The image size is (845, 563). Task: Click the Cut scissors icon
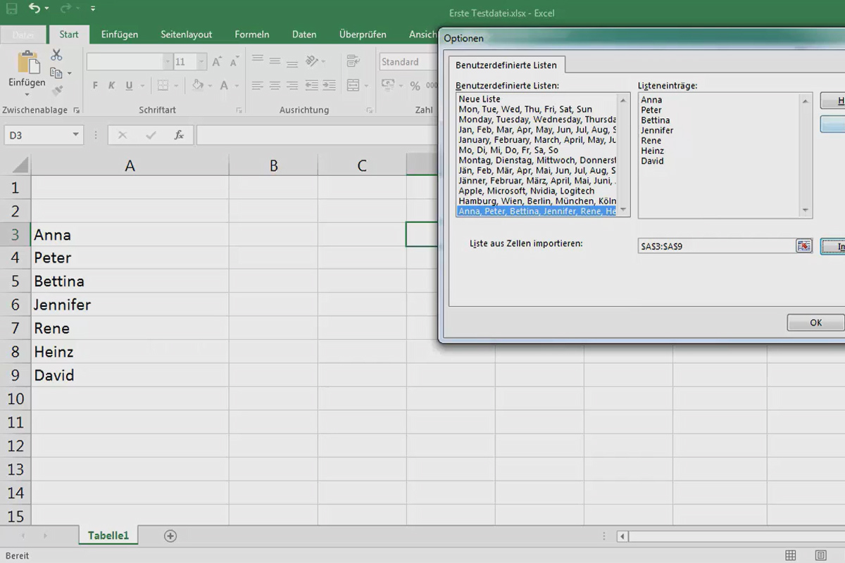coord(56,55)
